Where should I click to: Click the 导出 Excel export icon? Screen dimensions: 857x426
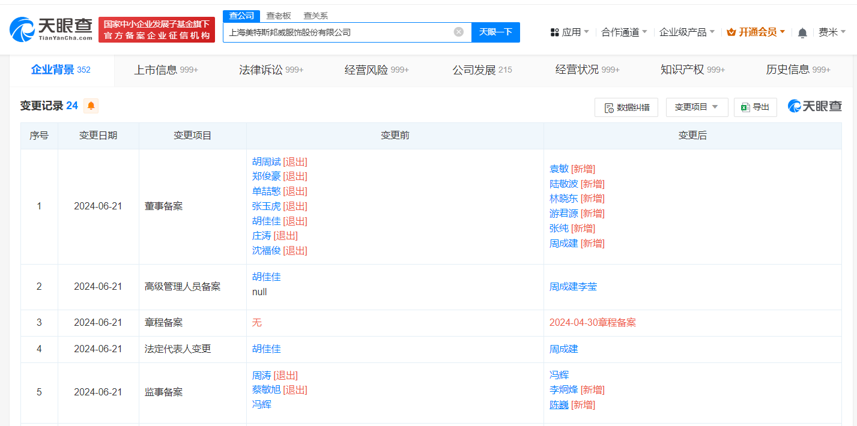[x=745, y=107]
